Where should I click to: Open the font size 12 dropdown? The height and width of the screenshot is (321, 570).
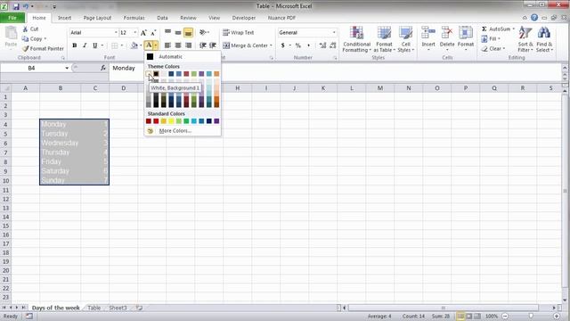point(134,32)
